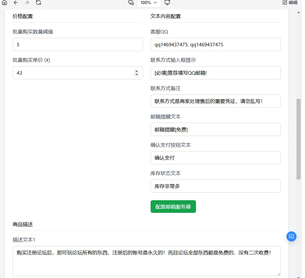Screen dimensions: 305x278
Task: Click the external display icon beside zoom control
Action: [167, 3]
